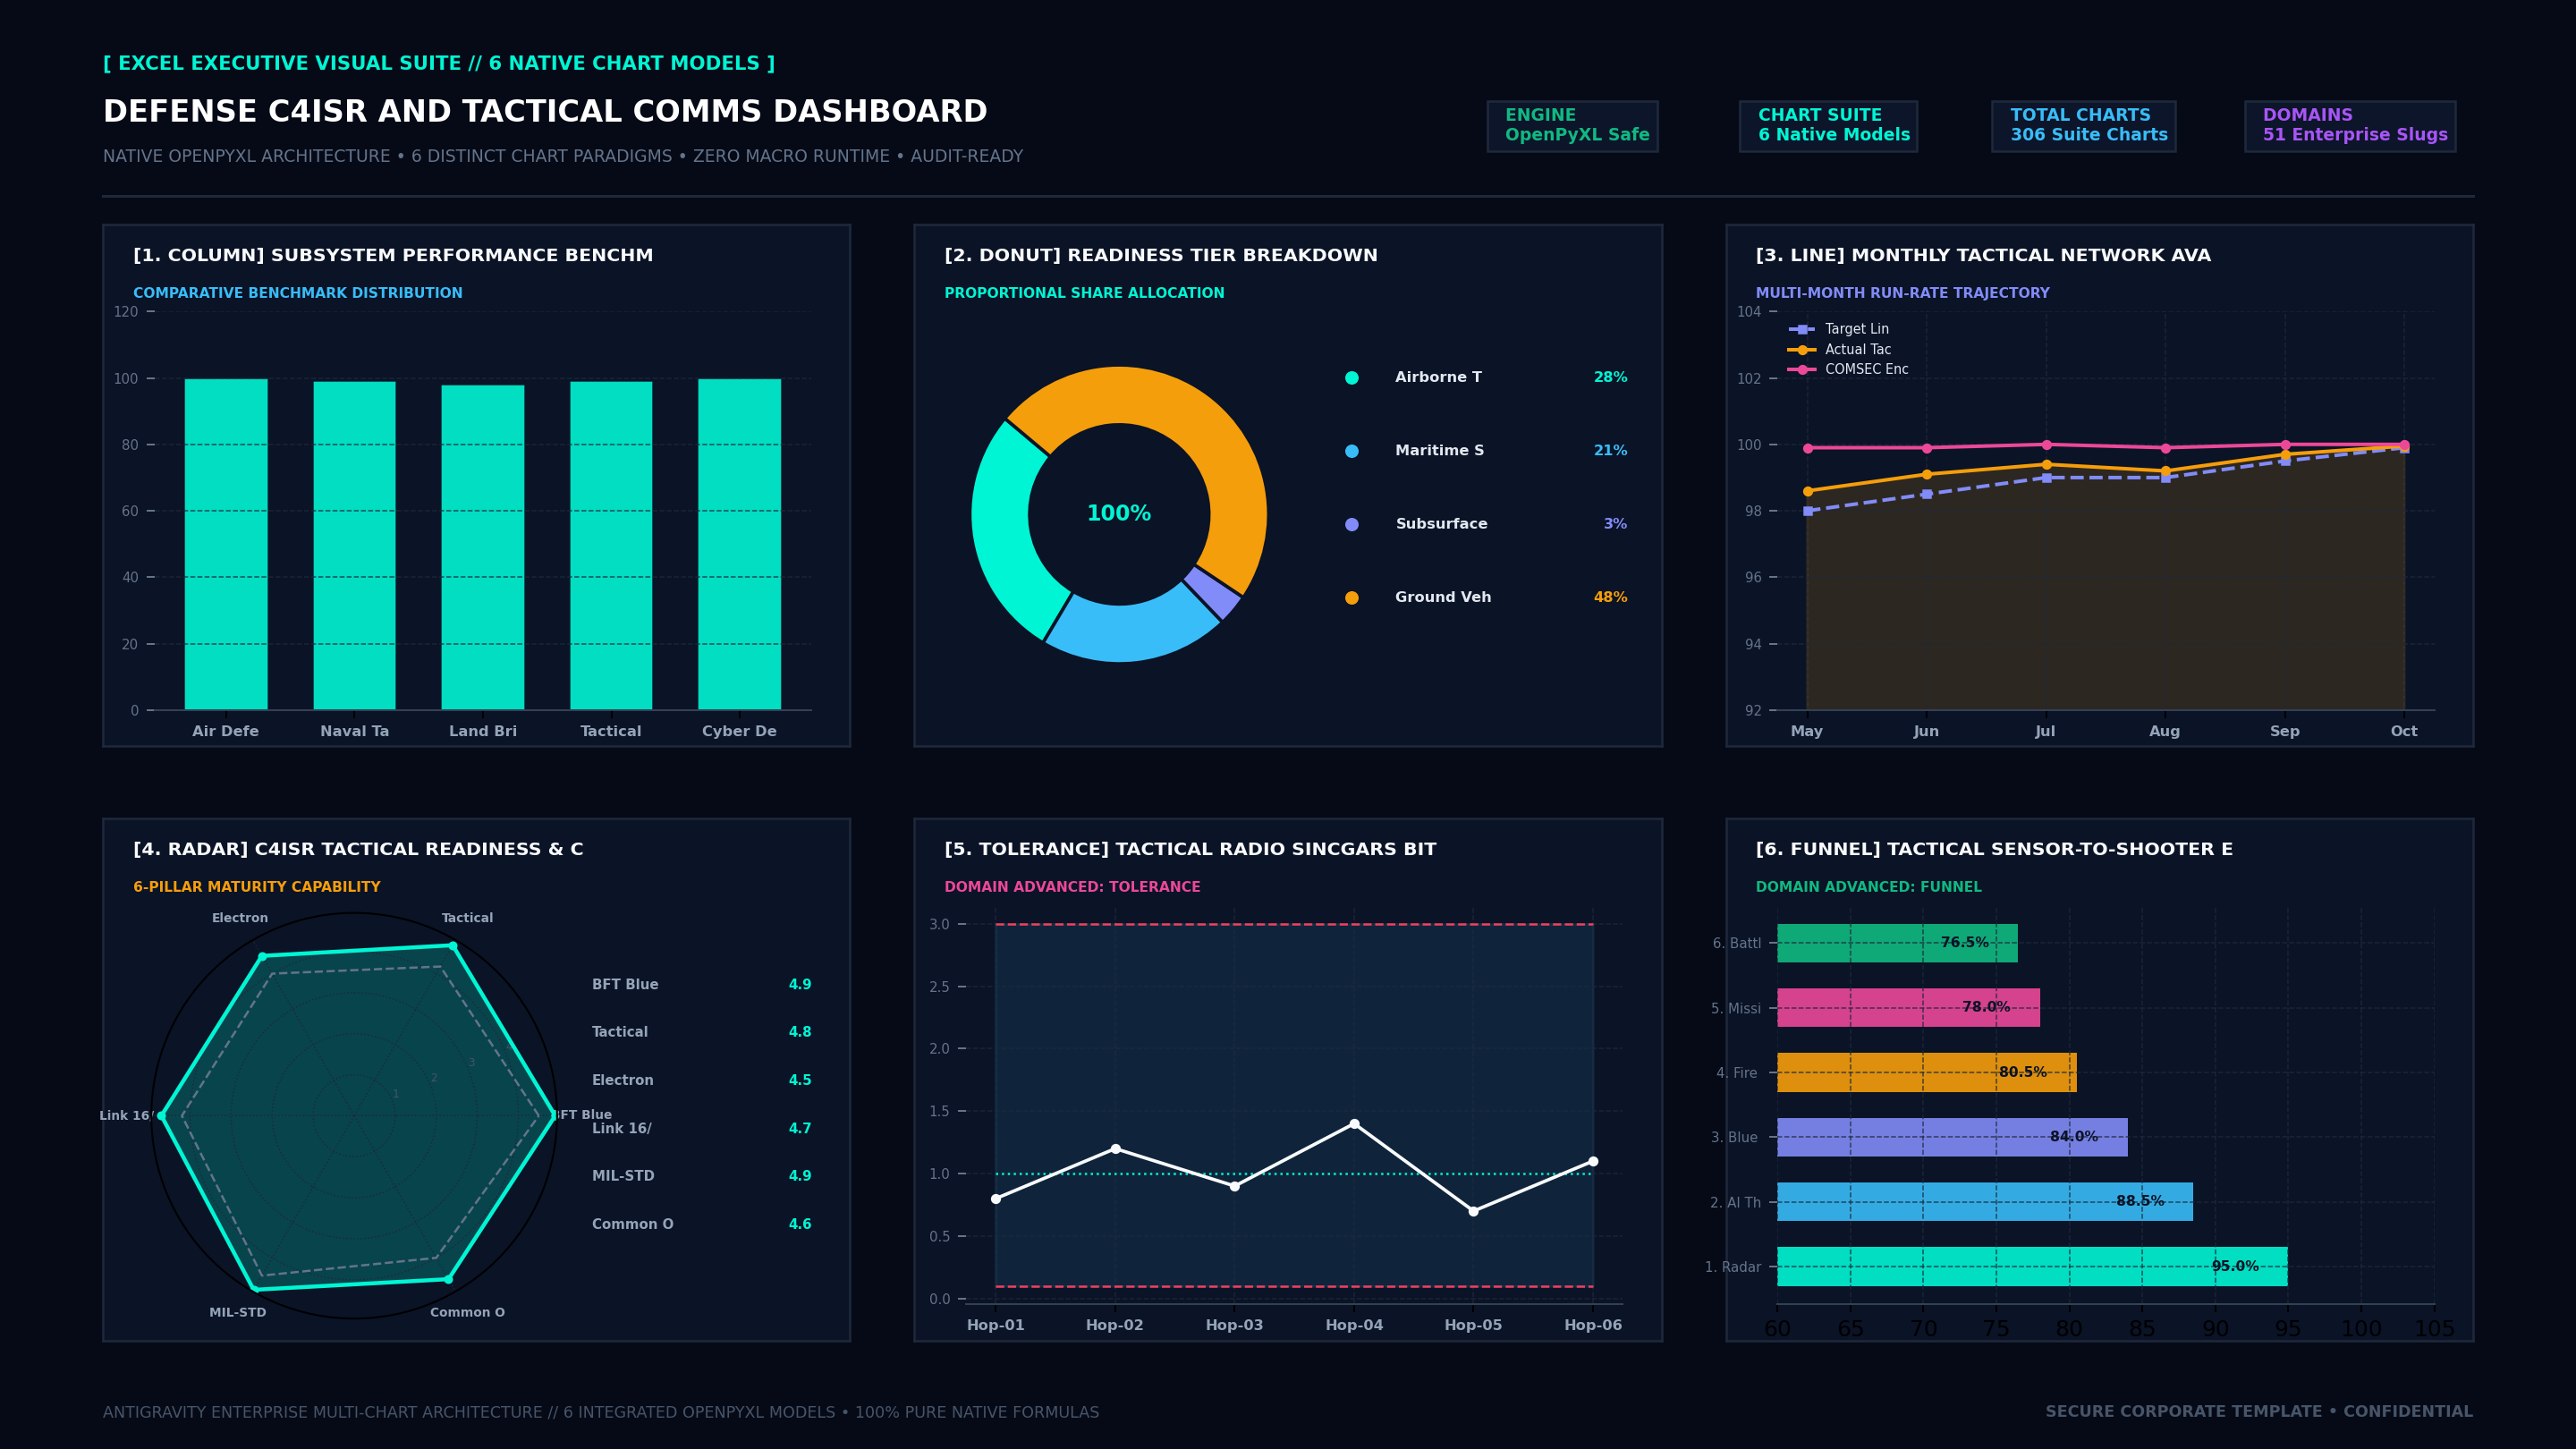Viewport: 2576px width, 1449px height.
Task: Click the Airborne T 28% value
Action: tap(1610, 377)
